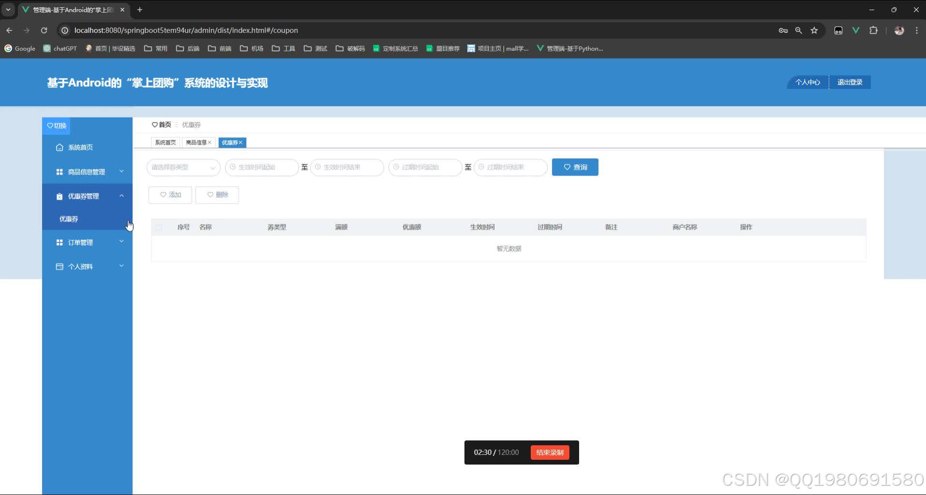Viewport: 926px width, 495px height.
Task: Open the Chrome profile avatar
Action: pos(899,30)
